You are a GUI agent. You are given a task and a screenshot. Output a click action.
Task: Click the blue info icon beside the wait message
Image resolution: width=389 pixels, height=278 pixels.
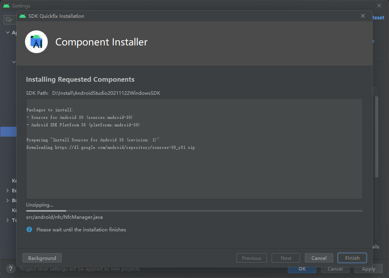point(29,229)
